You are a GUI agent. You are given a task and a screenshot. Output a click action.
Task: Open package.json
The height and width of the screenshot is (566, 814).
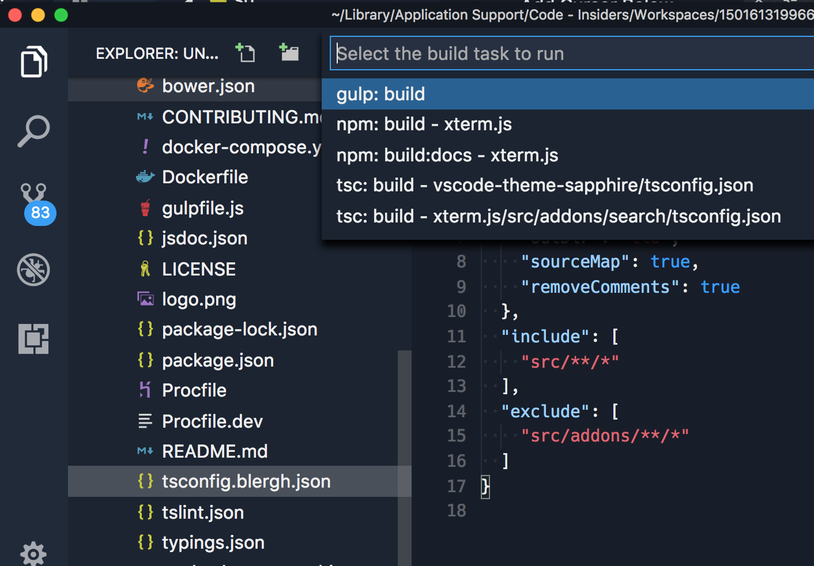click(x=218, y=360)
